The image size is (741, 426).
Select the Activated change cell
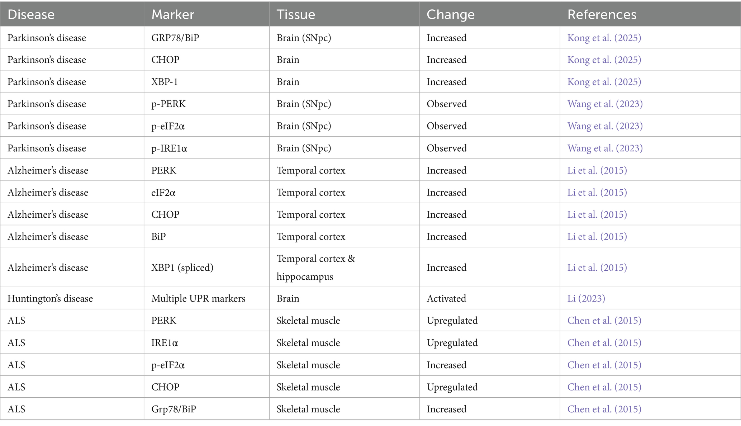[x=446, y=298]
